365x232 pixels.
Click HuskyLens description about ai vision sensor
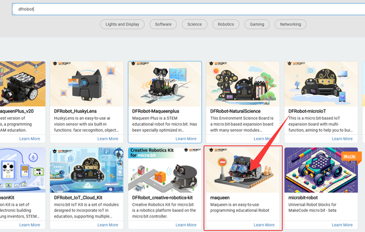point(86,124)
